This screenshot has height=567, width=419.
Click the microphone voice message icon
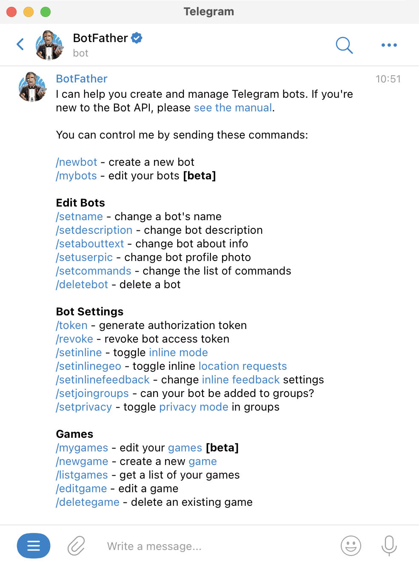tap(389, 546)
